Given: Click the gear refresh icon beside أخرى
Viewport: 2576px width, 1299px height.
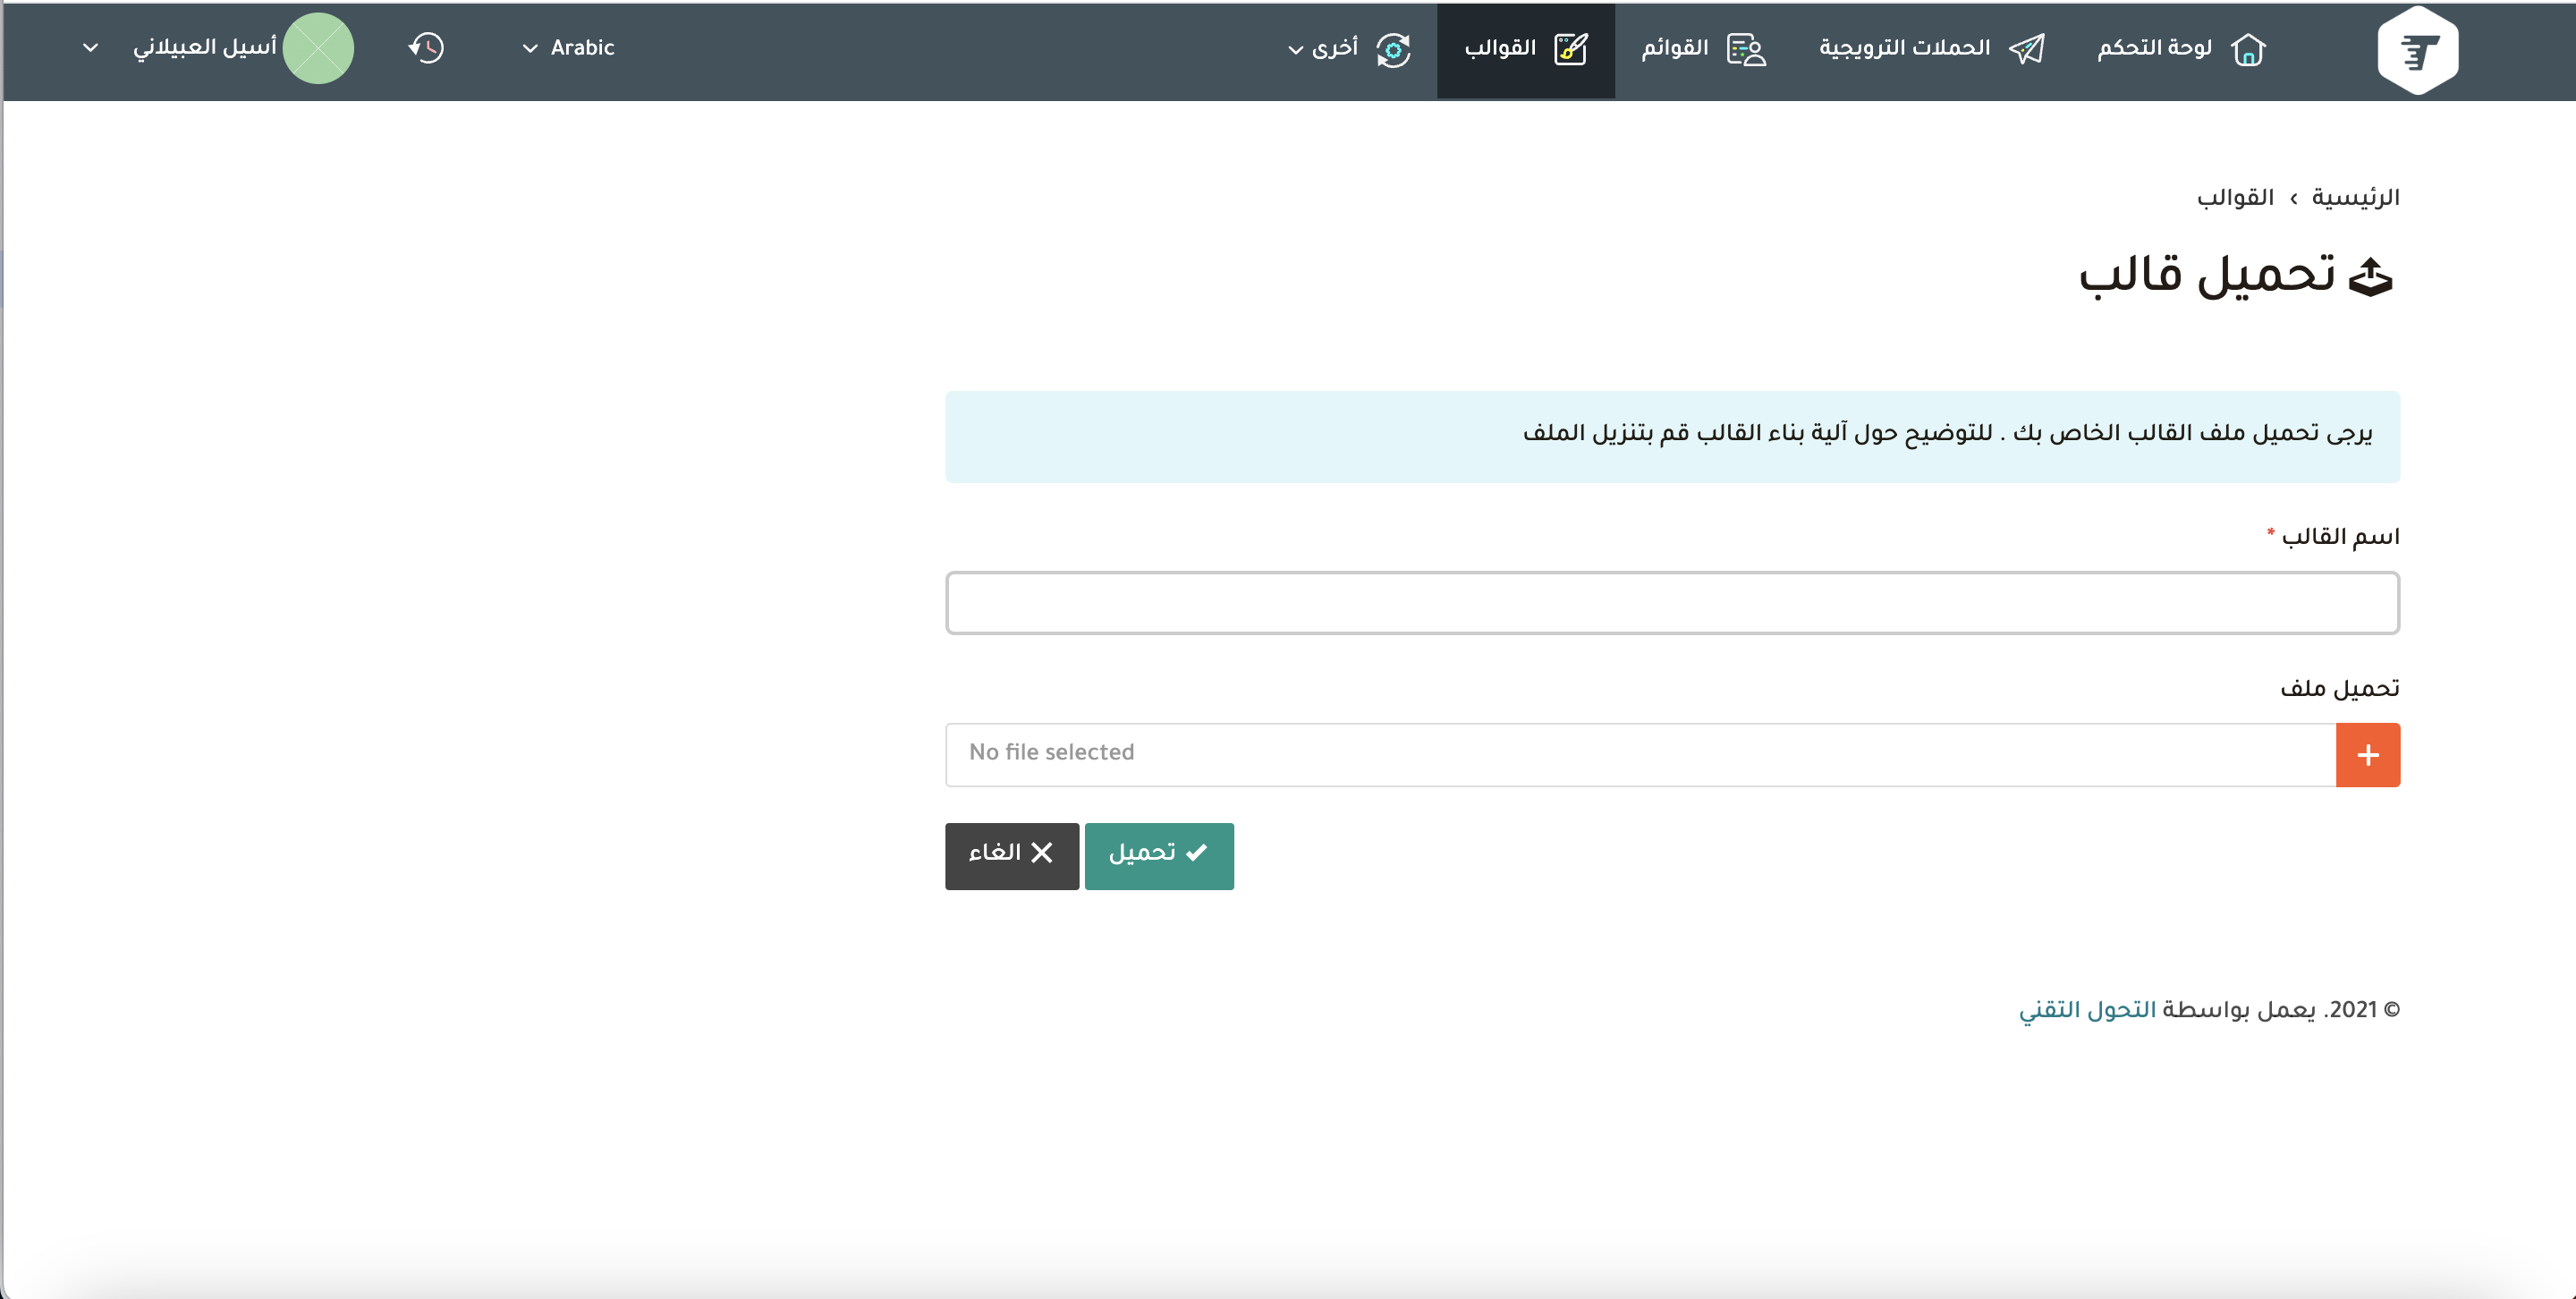Looking at the screenshot, I should click(1393, 49).
